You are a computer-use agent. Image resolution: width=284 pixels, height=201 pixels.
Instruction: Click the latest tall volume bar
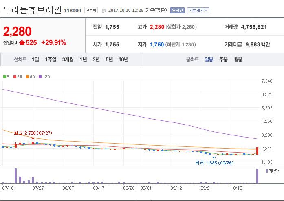click(257, 176)
